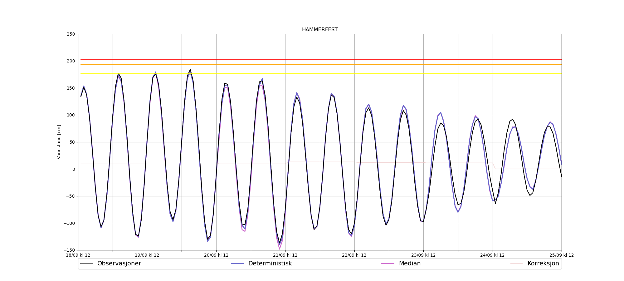The width and height of the screenshot is (624, 281).
Task: Click the Vannstand [cm] axis label
Action: (x=59, y=142)
